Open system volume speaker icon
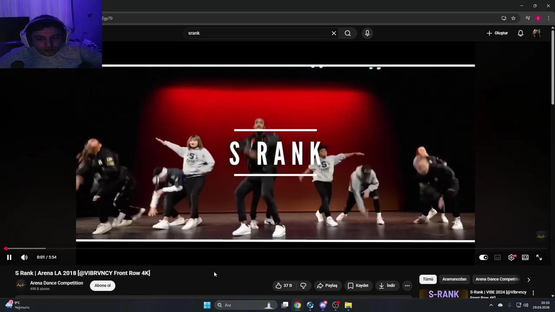The height and width of the screenshot is (312, 555). (x=526, y=305)
